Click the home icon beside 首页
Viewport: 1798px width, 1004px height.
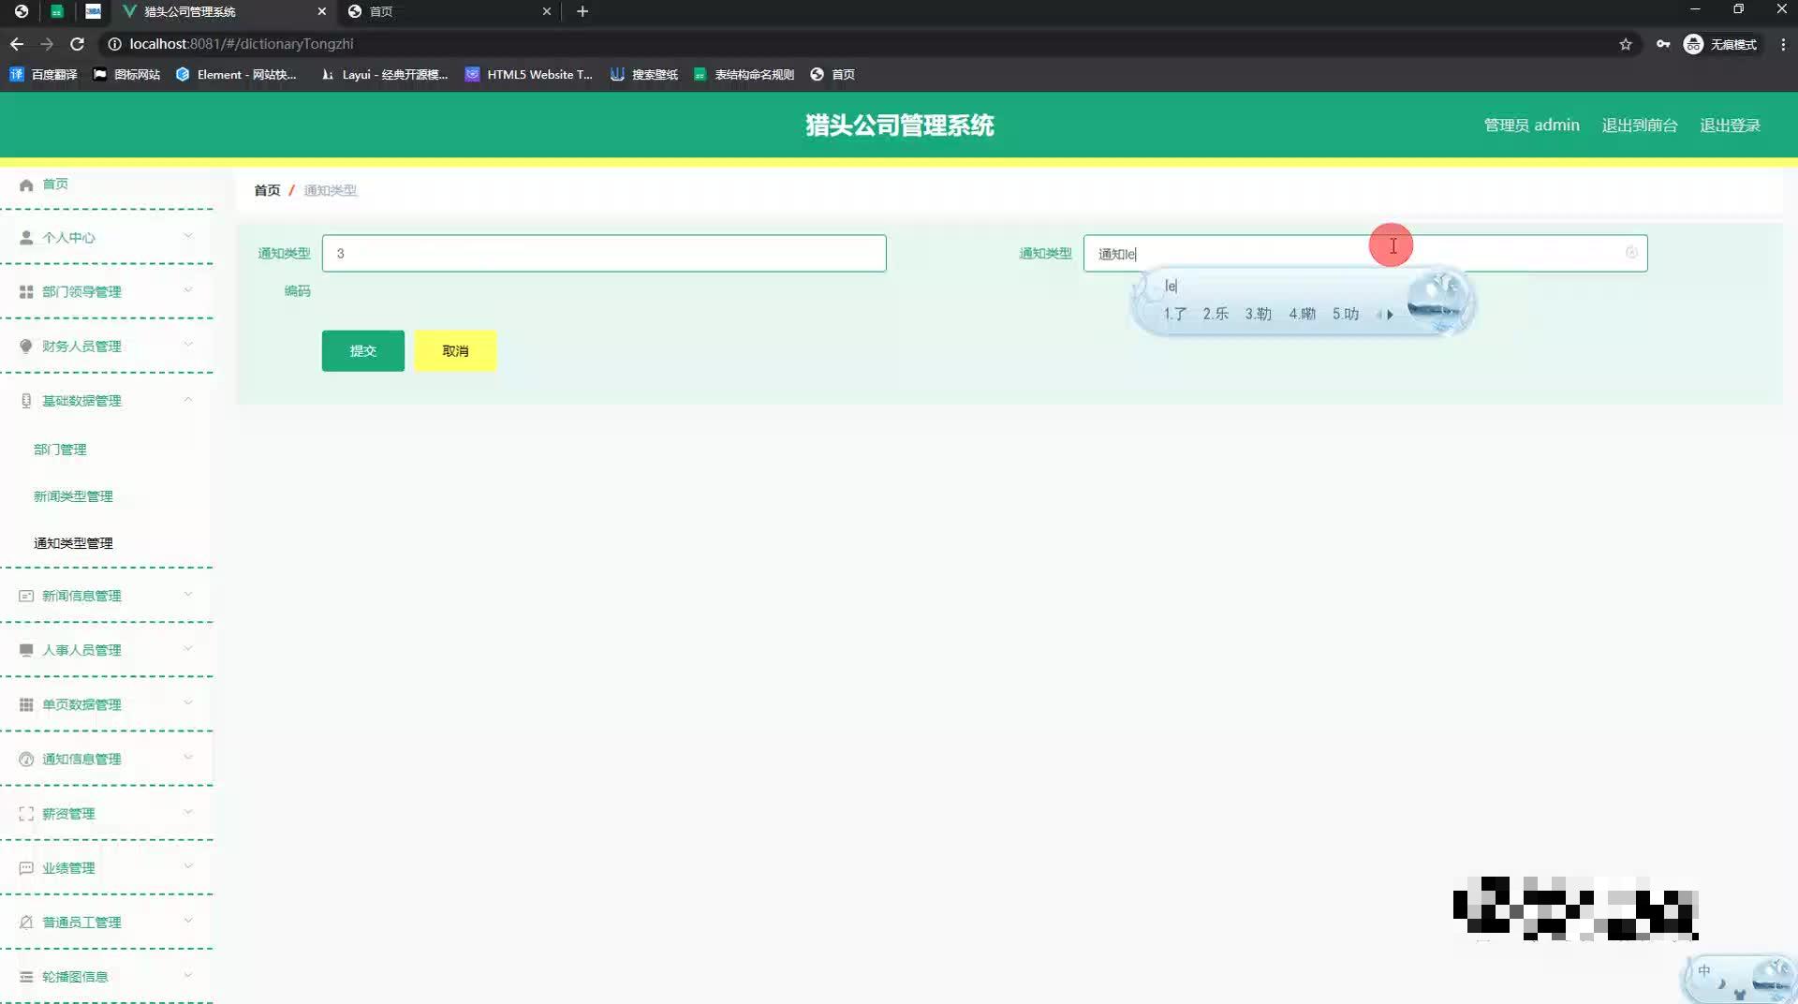(26, 185)
